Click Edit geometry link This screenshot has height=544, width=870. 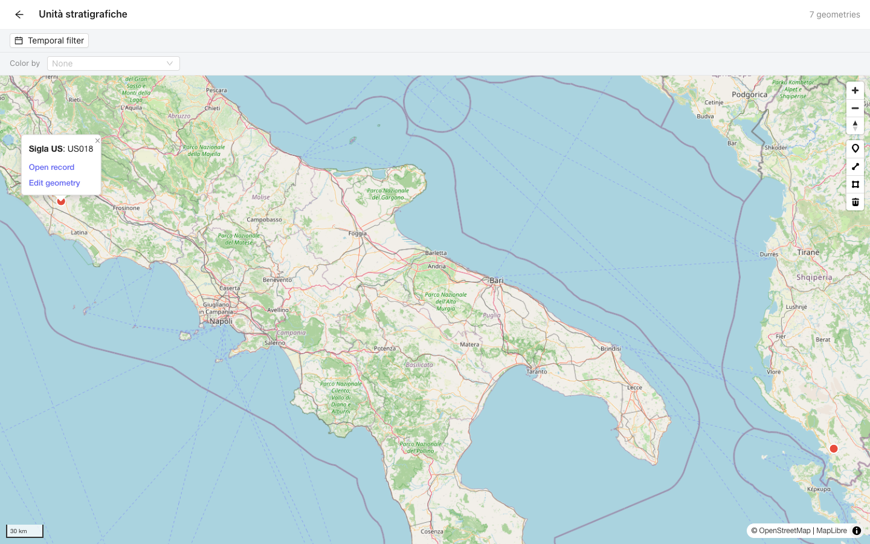[x=54, y=183]
